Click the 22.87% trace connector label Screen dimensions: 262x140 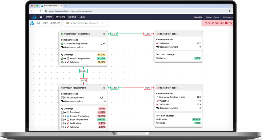[147, 34]
